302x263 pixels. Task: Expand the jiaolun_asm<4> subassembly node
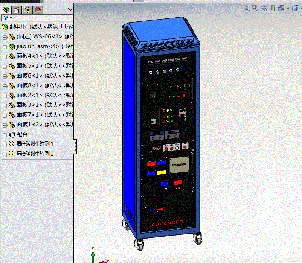click(x=5, y=46)
